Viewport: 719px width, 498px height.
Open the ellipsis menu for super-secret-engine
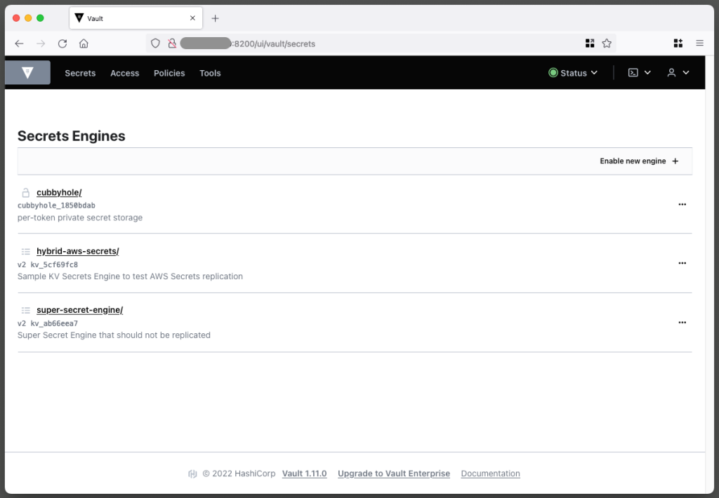click(x=682, y=322)
